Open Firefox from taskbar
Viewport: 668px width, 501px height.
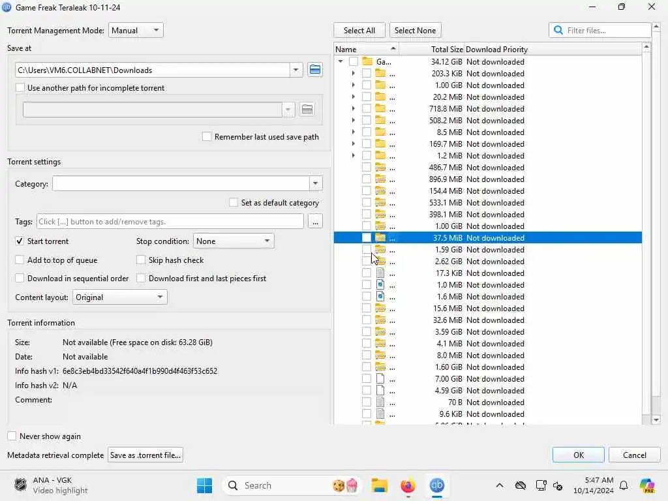408,485
